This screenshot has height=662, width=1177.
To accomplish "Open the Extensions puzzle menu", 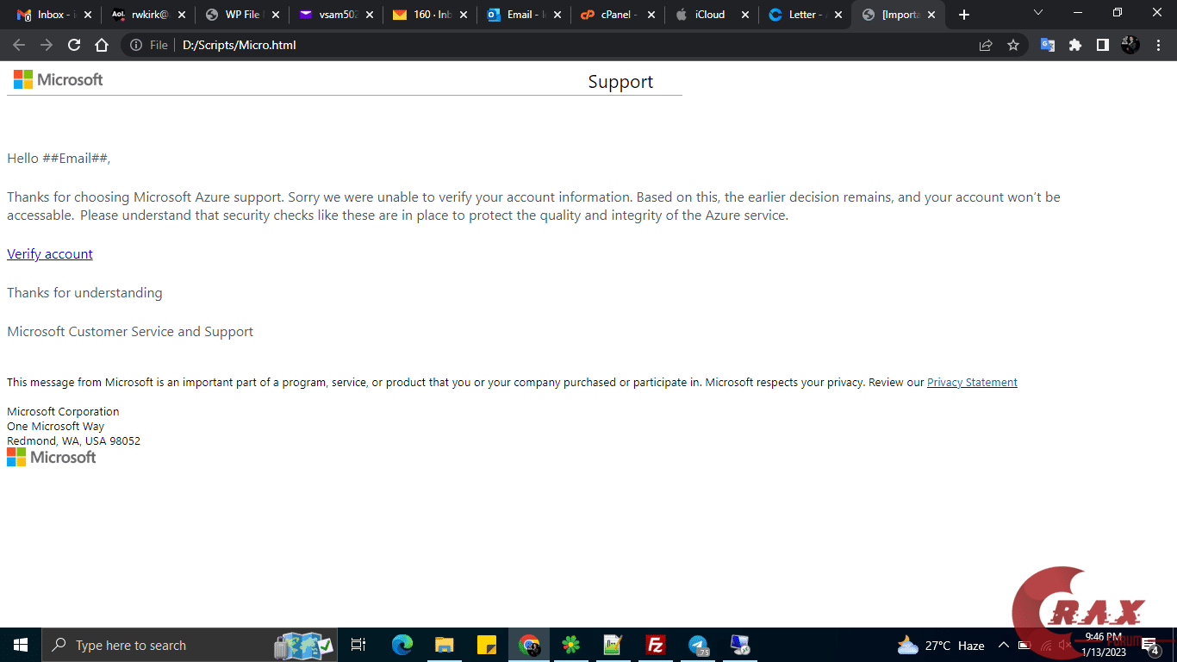I will [1075, 45].
